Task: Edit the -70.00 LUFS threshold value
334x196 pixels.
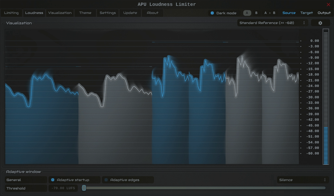Action: coord(63,188)
